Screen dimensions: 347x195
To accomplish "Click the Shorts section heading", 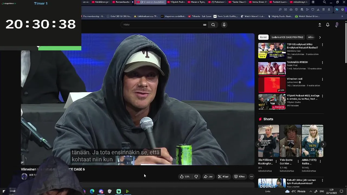I will [x=268, y=119].
